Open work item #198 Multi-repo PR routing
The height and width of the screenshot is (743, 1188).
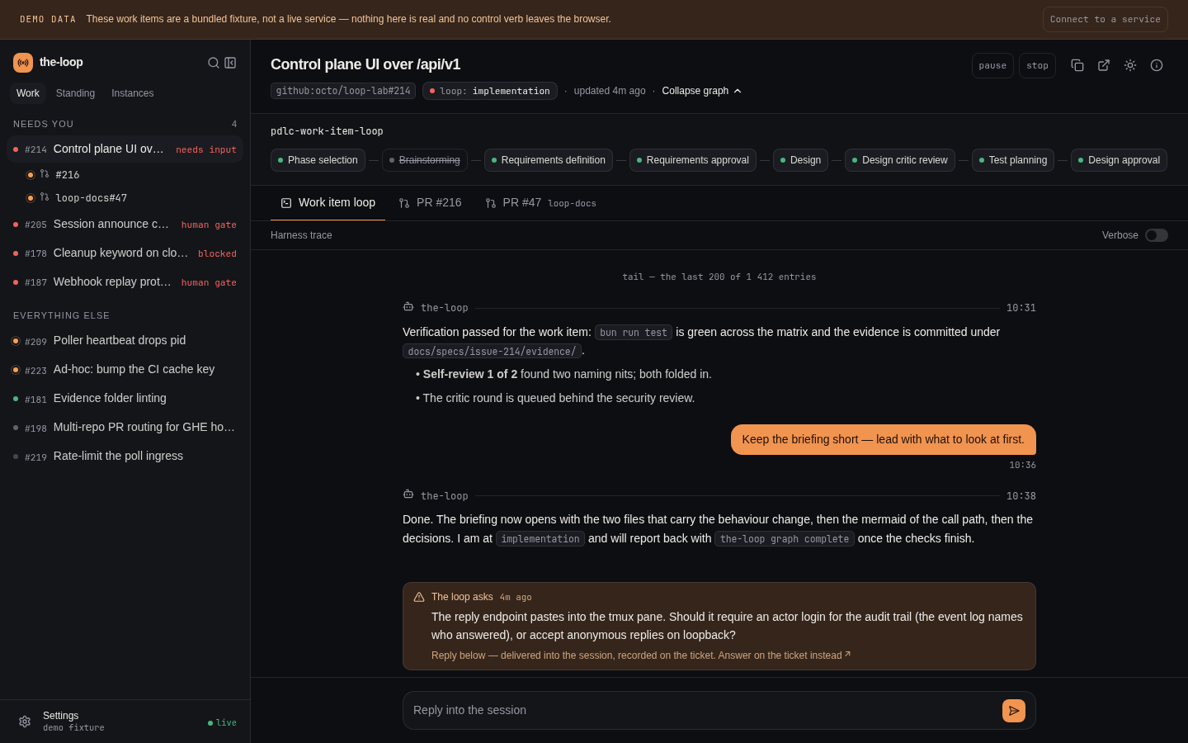(125, 427)
